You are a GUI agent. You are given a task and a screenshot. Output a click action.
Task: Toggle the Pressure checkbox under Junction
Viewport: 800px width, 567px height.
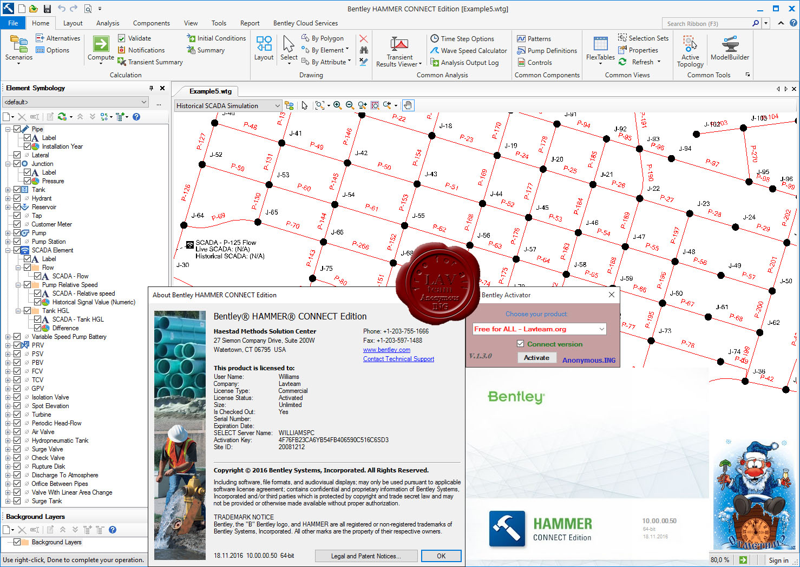coord(28,181)
